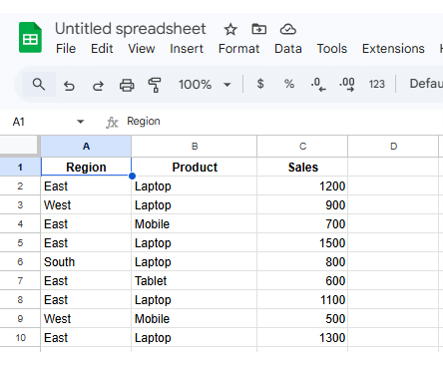Activate the paint format tool

[155, 85]
